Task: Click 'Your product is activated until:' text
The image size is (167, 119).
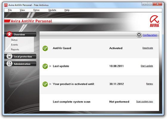Action: 74,84
